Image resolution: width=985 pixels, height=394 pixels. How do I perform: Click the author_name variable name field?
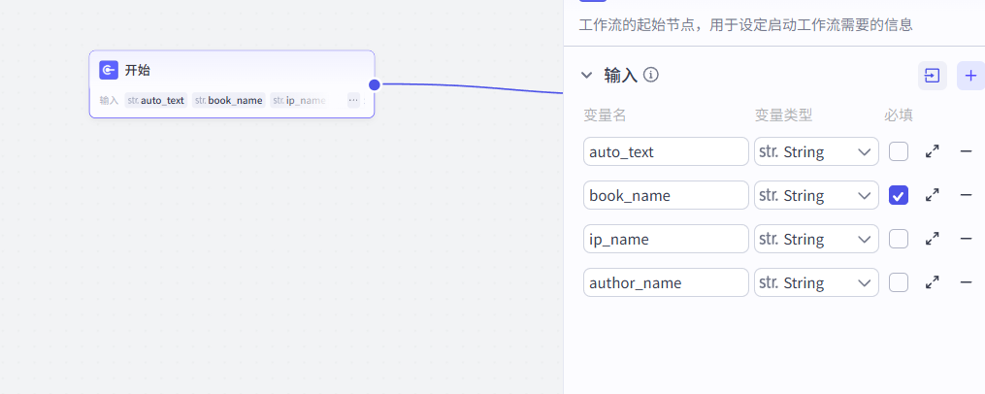point(666,282)
